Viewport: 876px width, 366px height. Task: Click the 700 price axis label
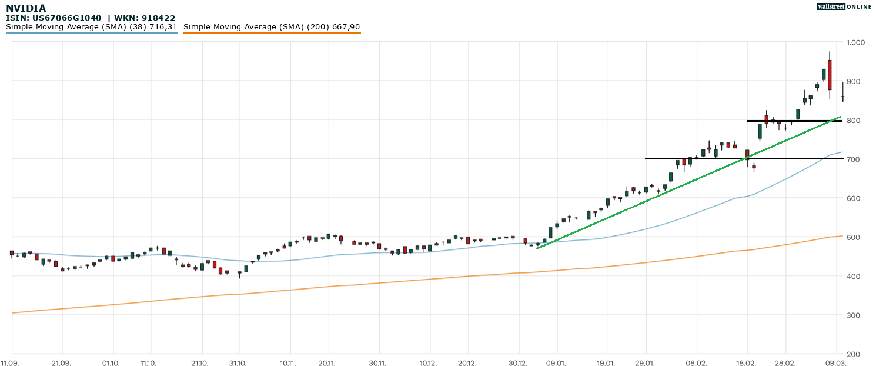[852, 159]
